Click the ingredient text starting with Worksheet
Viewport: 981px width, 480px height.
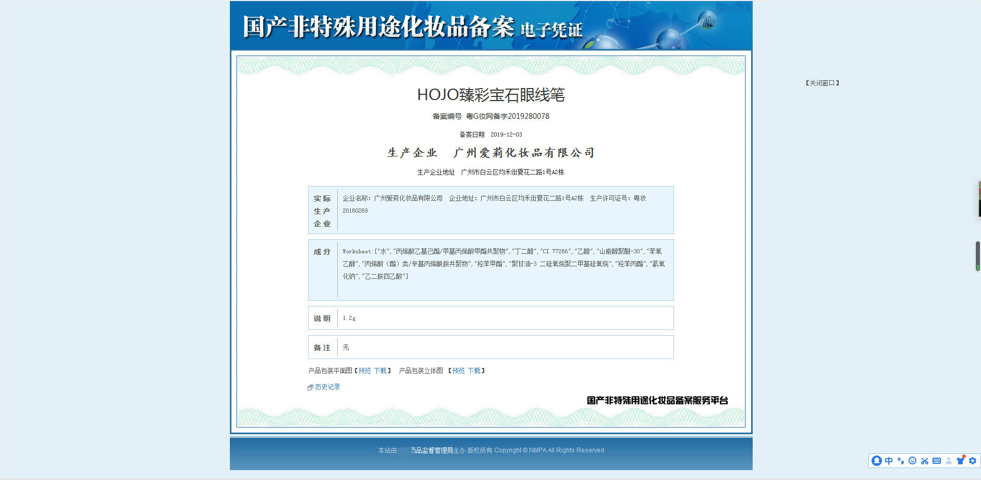click(504, 264)
